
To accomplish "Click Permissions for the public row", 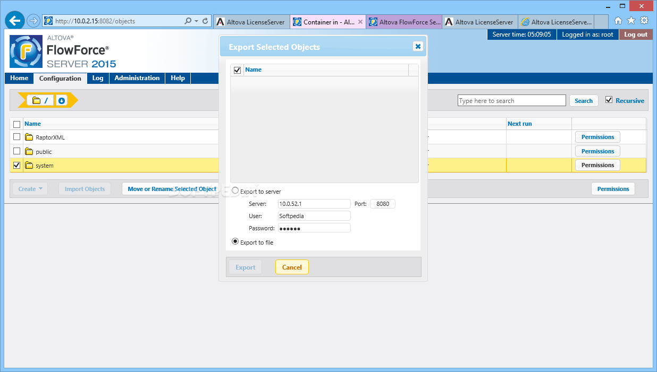I will coord(597,151).
